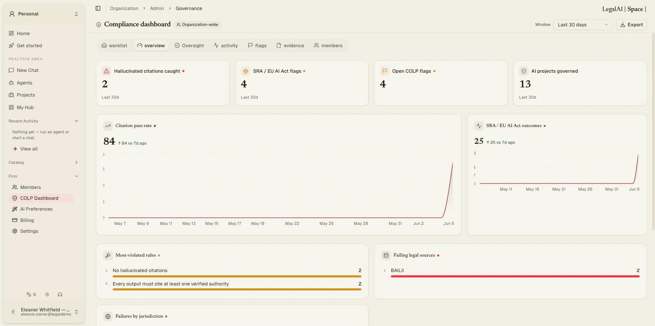
Task: Click the trend icon beside Citation pass rate
Action: [108, 126]
